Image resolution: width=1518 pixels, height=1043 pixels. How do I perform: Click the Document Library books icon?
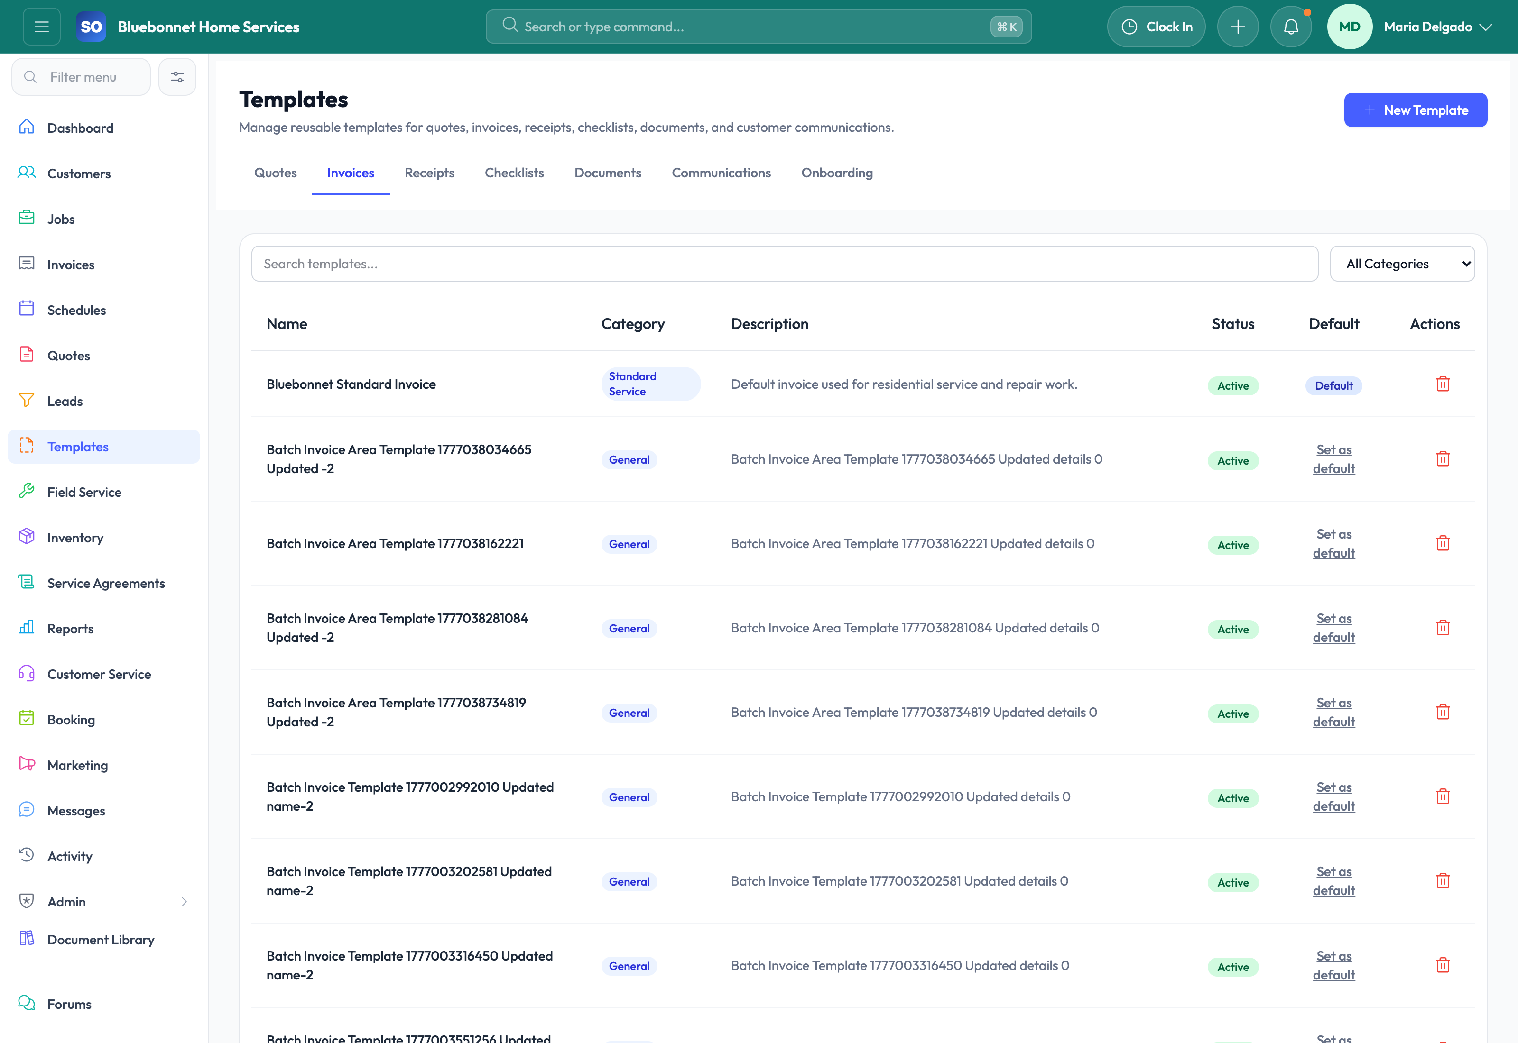coord(27,938)
